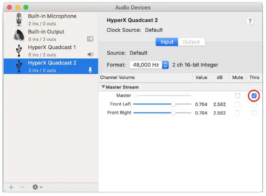Viewport: 266px width, 196px height.
Task: Open the Format sample rate dropdown
Action: point(149,65)
